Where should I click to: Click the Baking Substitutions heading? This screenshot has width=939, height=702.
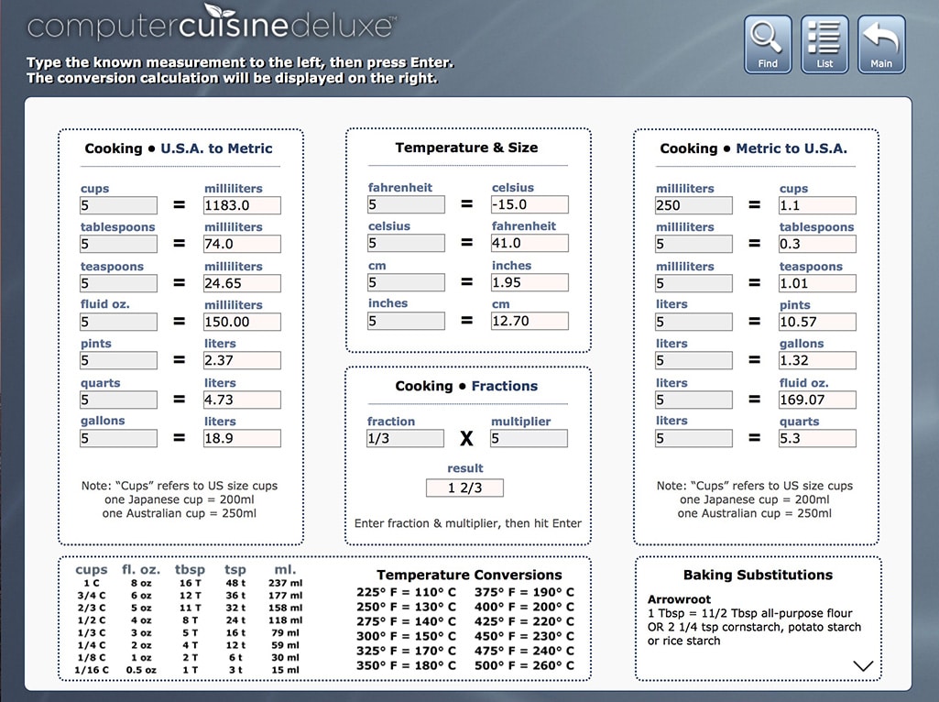pyautogui.click(x=758, y=575)
